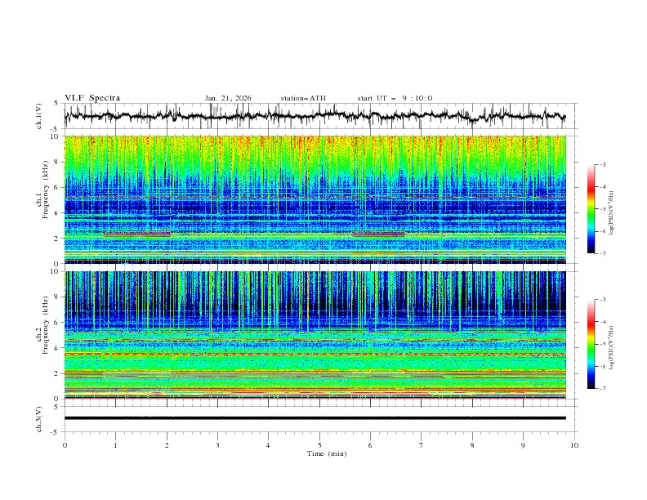Click the "2" kHz tick on ch.1 frequency axis
Screen dimensions: 647x500
(57, 239)
